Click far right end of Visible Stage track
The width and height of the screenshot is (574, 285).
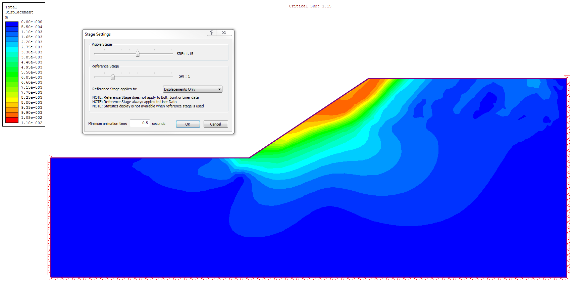(x=171, y=54)
